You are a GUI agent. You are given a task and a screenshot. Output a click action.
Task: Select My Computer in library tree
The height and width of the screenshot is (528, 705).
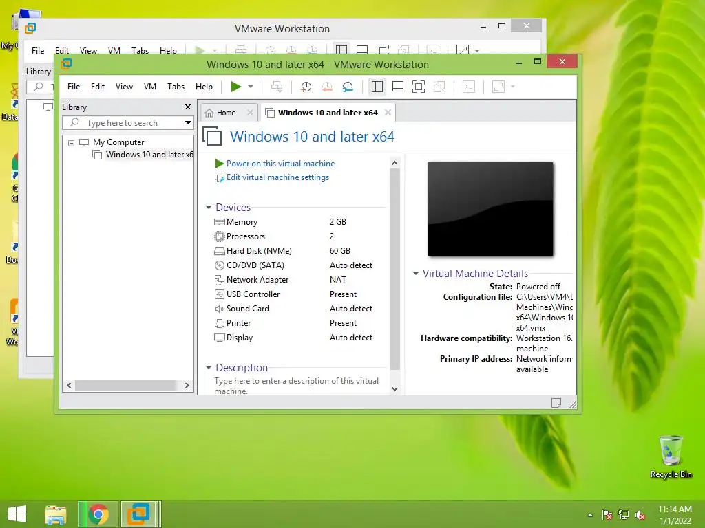(118, 142)
